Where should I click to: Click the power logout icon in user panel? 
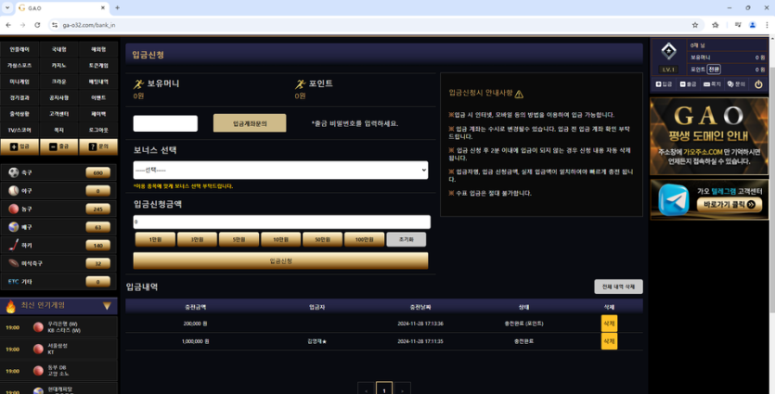pyautogui.click(x=758, y=84)
